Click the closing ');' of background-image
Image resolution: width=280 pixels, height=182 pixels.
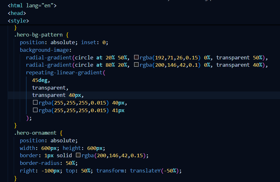pyautogui.click(x=29, y=118)
